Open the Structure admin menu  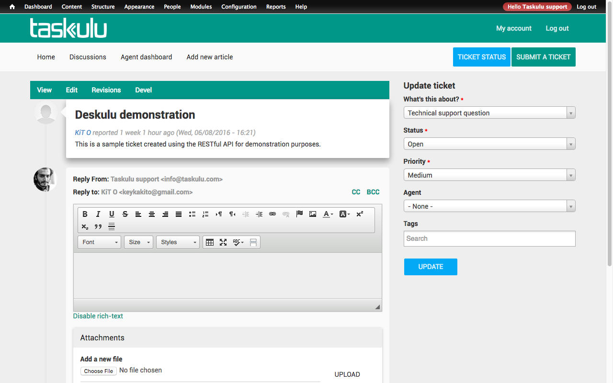coord(103,7)
